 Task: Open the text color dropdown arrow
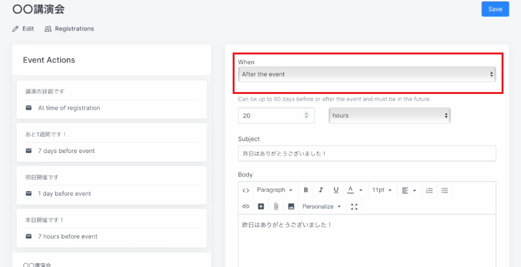[x=361, y=191]
